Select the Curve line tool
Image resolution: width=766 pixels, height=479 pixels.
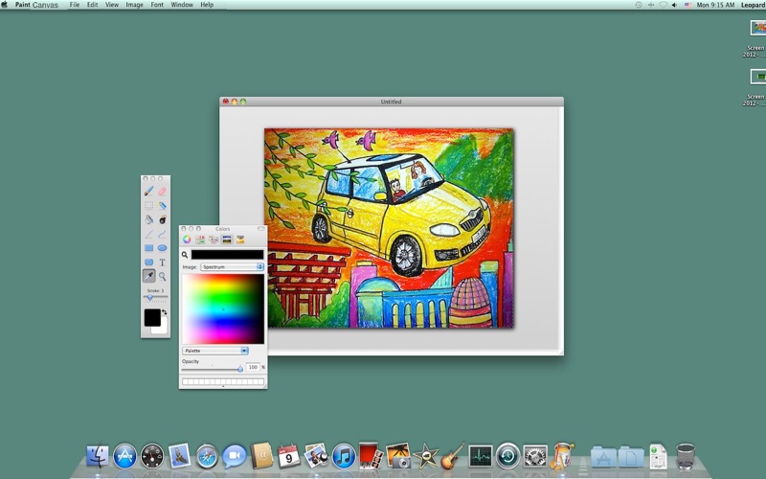162,234
